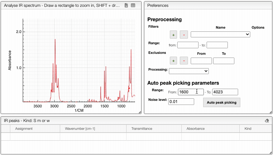
Task: Click the Auto peak picking button
Action: pos(222,102)
